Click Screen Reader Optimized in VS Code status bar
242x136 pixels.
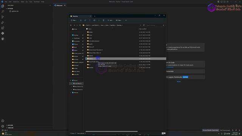[211, 130]
